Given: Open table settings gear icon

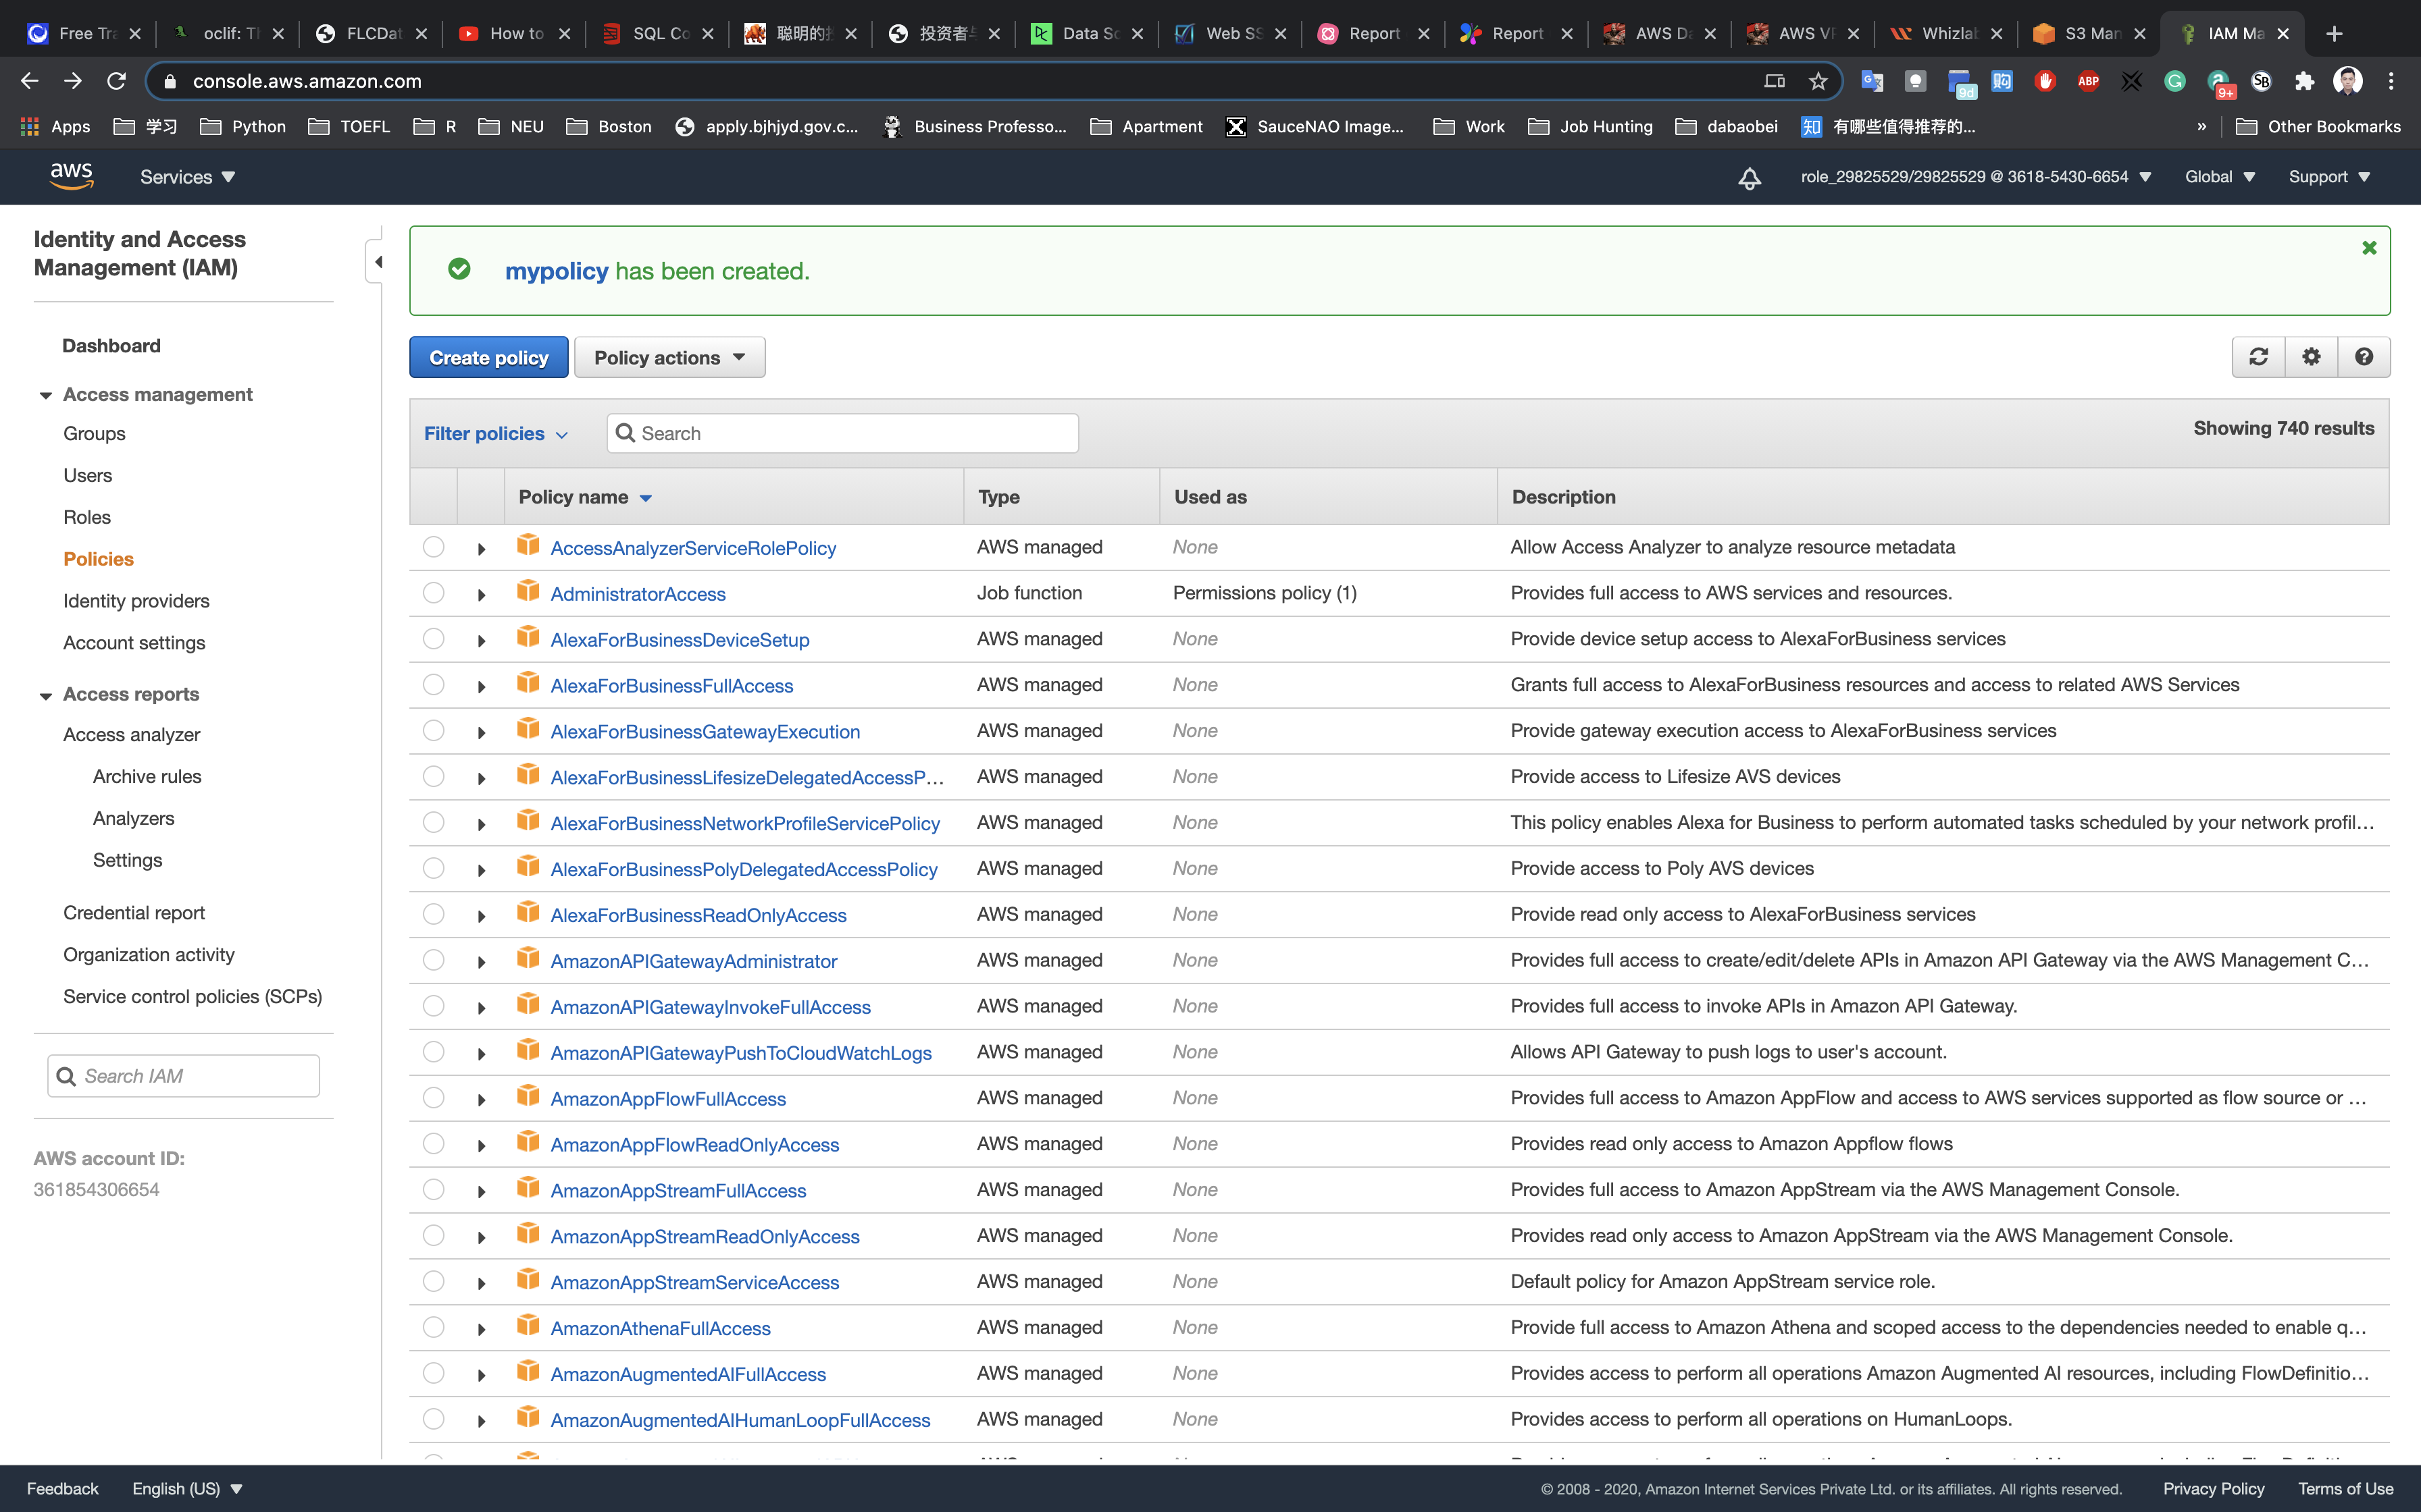Looking at the screenshot, I should coord(2311,357).
